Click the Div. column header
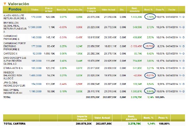 tap(122, 9)
